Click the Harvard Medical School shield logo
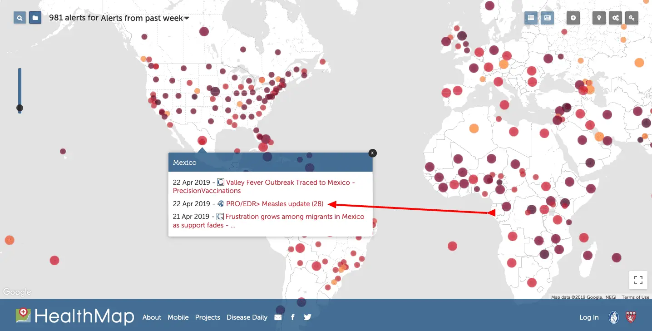This screenshot has width=652, height=331. coord(631,317)
